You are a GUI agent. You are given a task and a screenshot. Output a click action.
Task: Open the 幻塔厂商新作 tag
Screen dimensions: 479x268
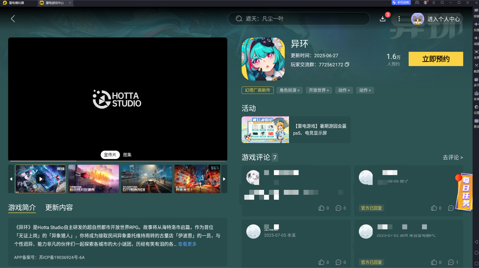tap(258, 90)
